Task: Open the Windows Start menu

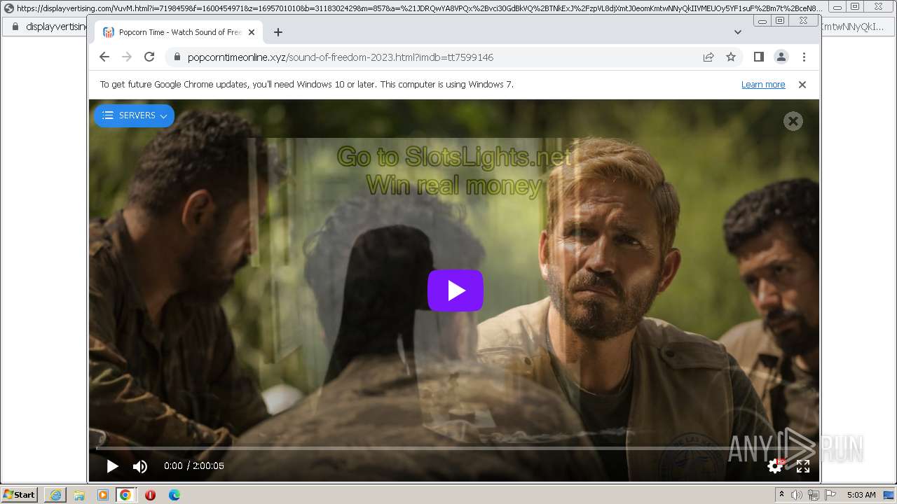Action: 19,495
